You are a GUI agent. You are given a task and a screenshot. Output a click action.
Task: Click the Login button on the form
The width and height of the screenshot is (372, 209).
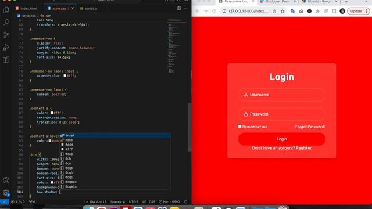281,139
